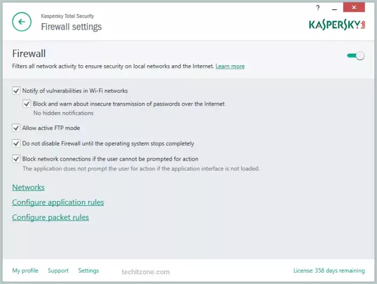Uncheck Notify of vulnerabilities in Wi-Fi networks
Viewport: 377px width, 284px height.
click(16, 91)
